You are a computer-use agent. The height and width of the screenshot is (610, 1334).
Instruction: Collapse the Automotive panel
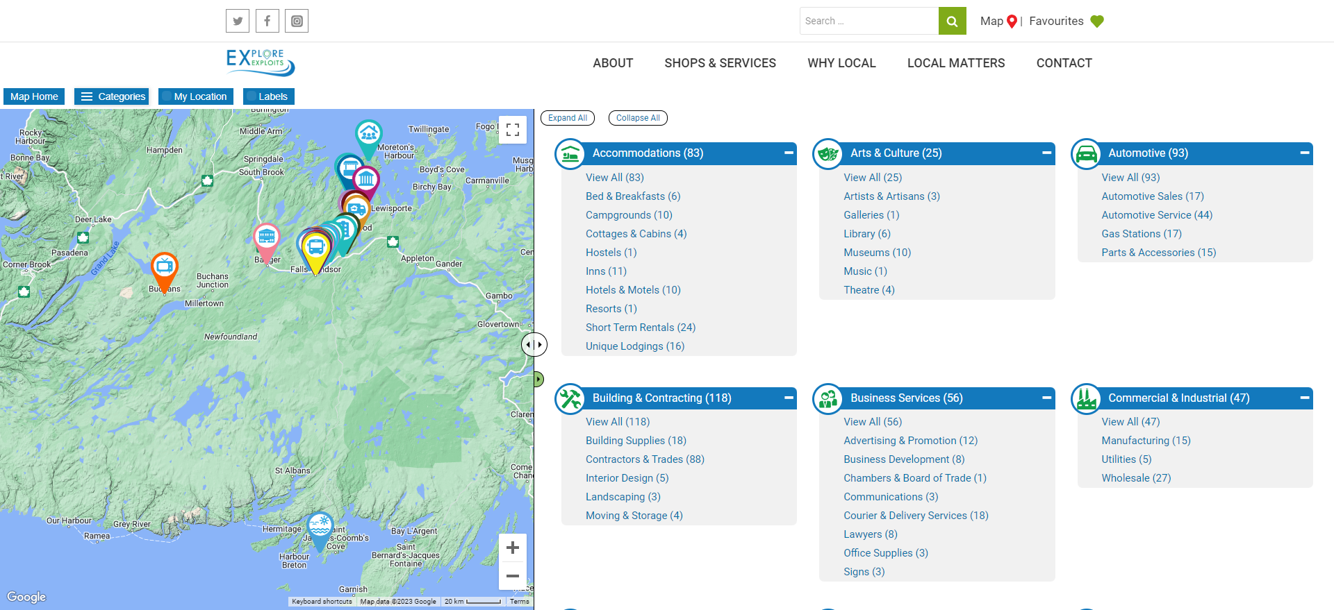coord(1304,153)
